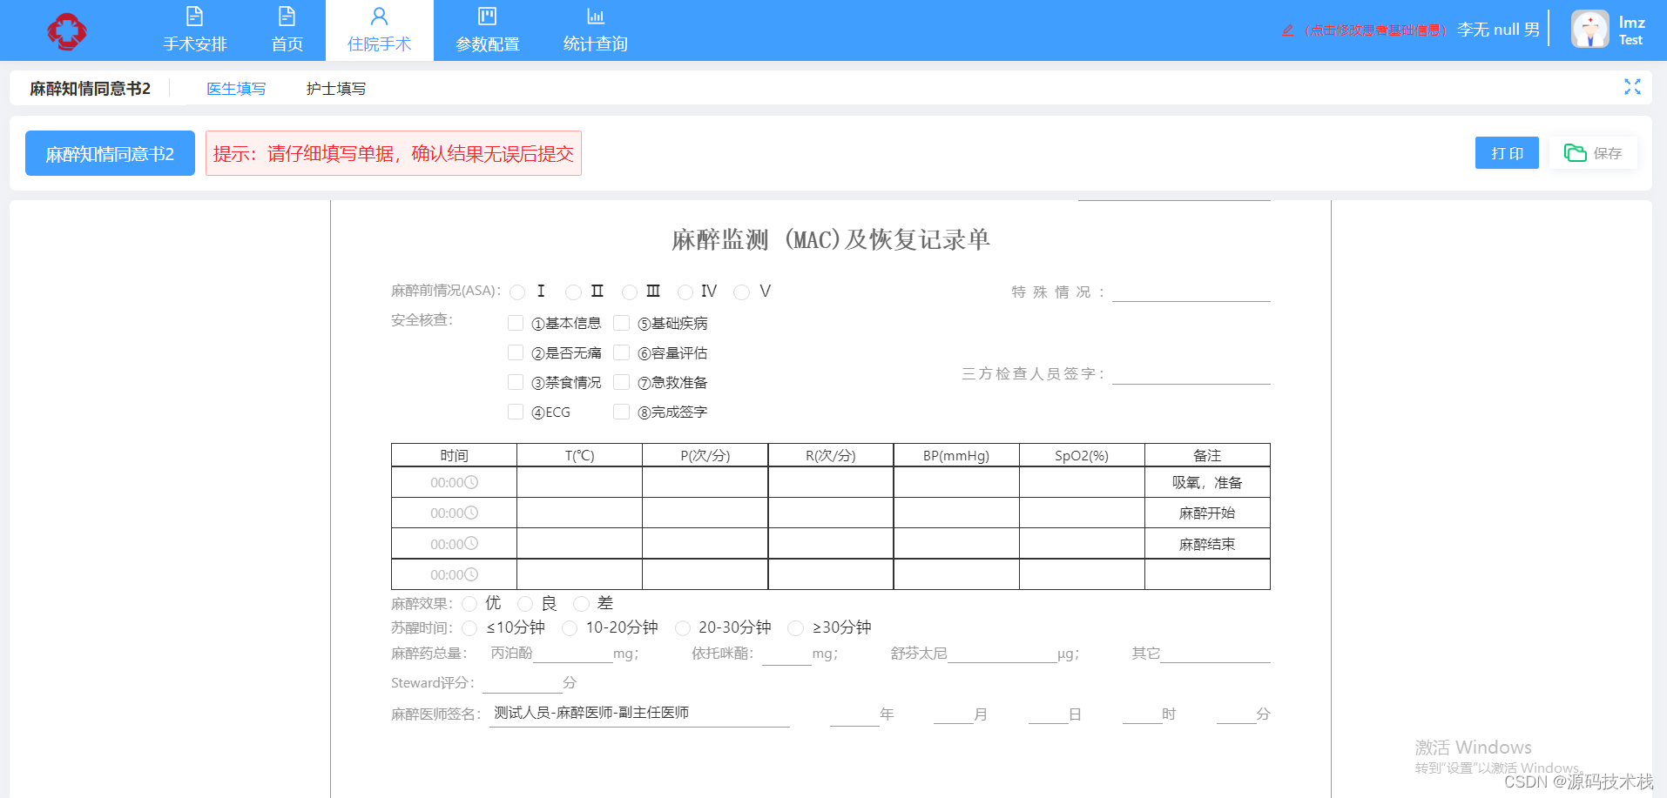Screen dimensions: 1667x798
Task: Check the ④ECG checkbox
Action: [516, 412]
